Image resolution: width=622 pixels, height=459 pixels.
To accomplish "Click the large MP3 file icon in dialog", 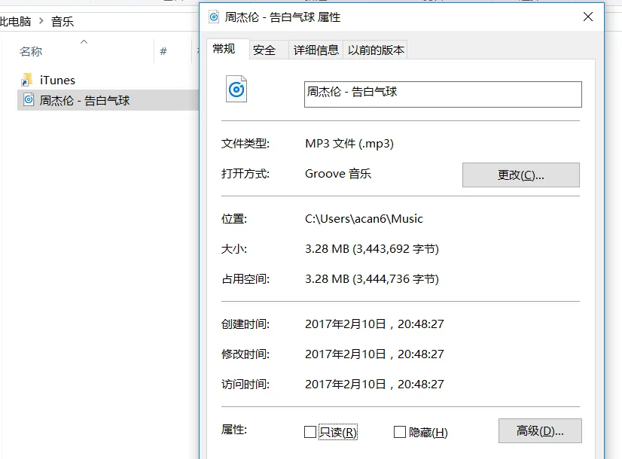I will click(x=236, y=89).
